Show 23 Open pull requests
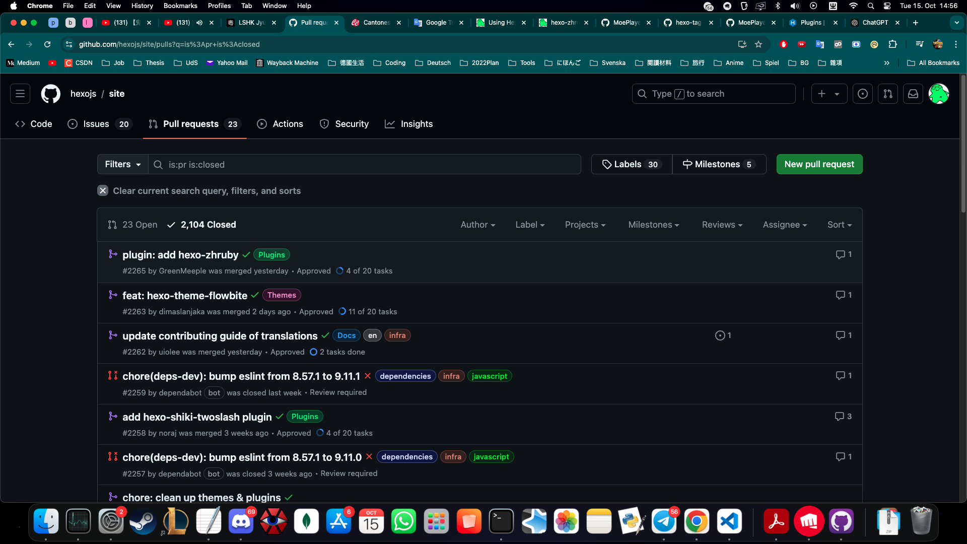Image resolution: width=967 pixels, height=544 pixels. pyautogui.click(x=132, y=225)
